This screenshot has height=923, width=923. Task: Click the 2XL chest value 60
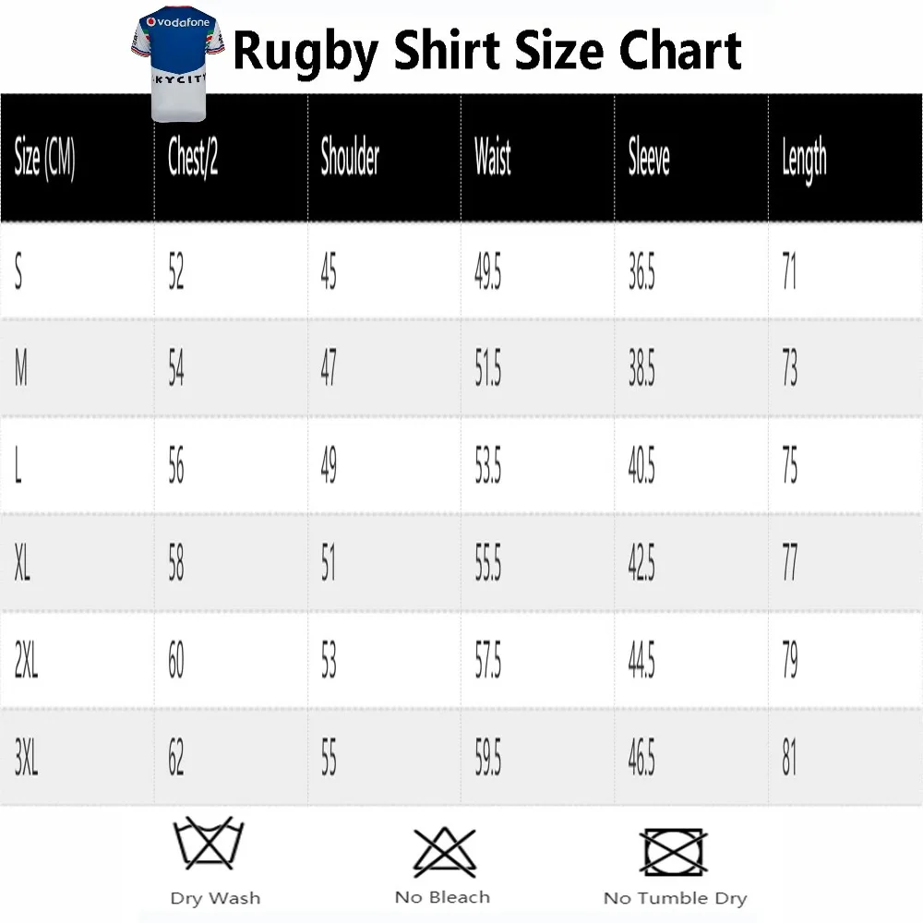[176, 661]
